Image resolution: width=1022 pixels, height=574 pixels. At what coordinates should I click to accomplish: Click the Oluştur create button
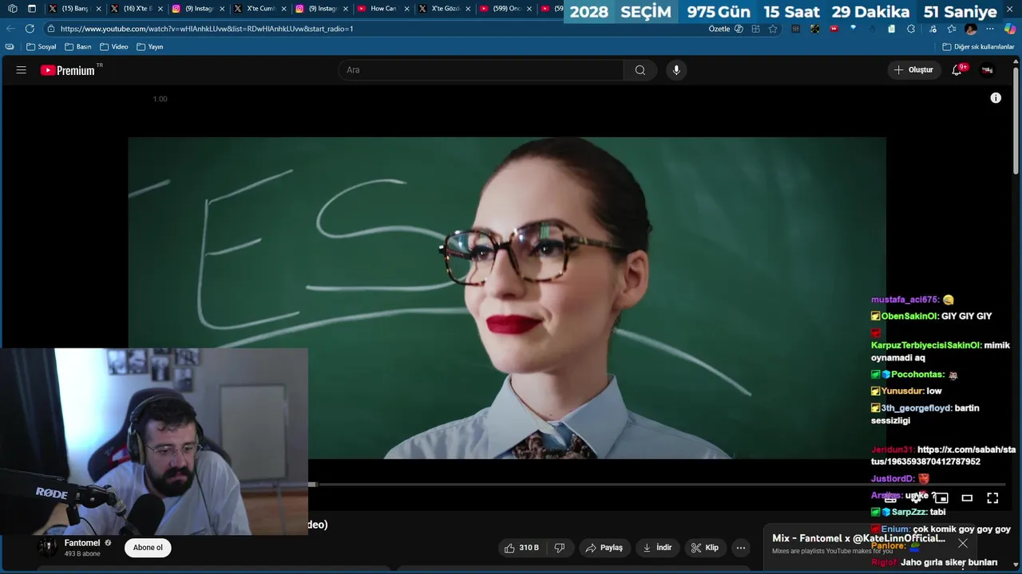coord(913,70)
